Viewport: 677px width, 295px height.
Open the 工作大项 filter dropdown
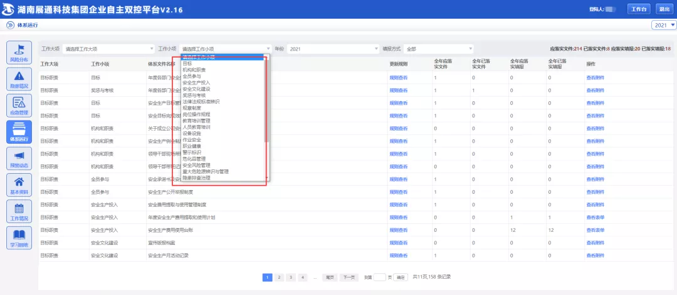point(108,49)
